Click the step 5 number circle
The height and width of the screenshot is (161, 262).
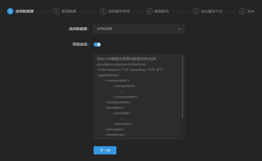pos(196,11)
